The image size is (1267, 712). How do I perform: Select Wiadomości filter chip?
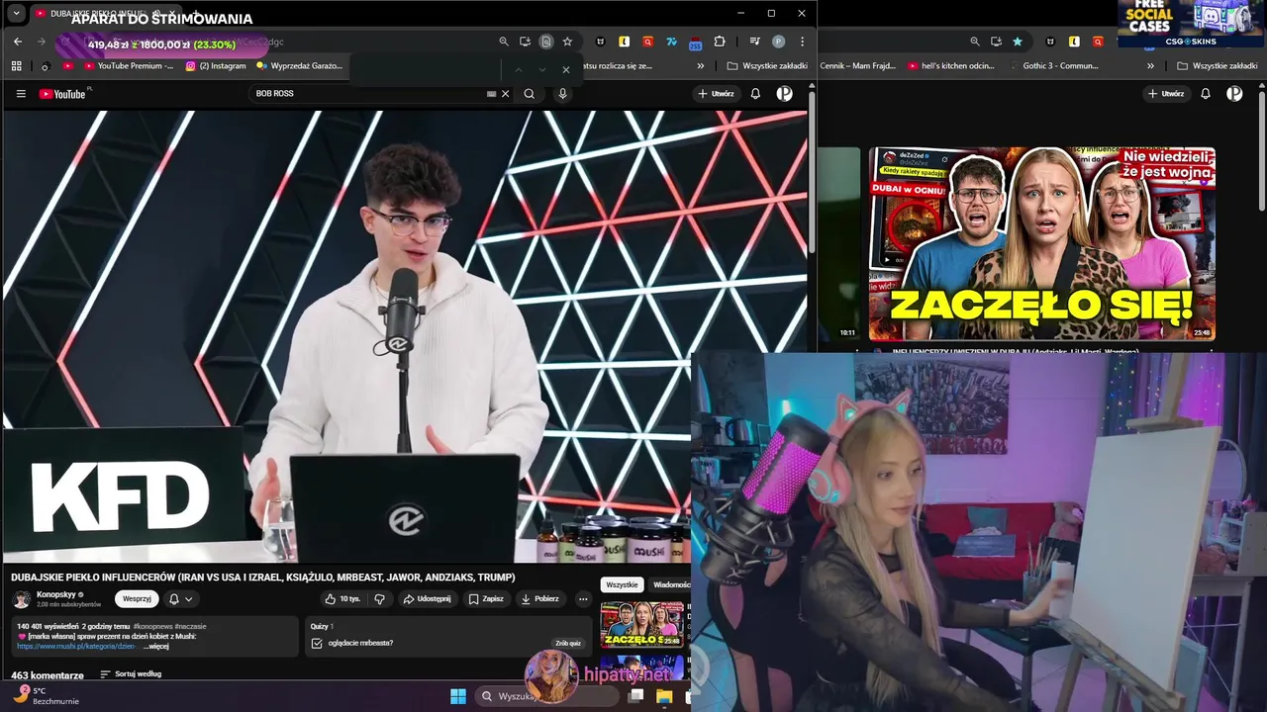(670, 584)
